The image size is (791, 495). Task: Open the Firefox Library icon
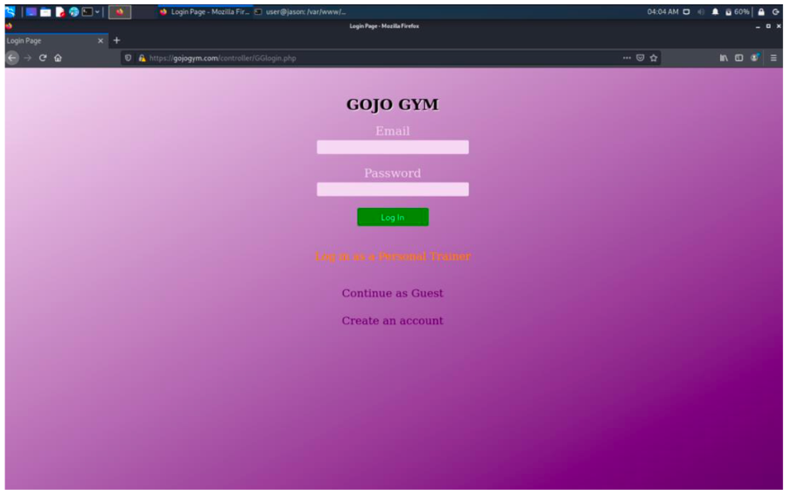(x=724, y=58)
